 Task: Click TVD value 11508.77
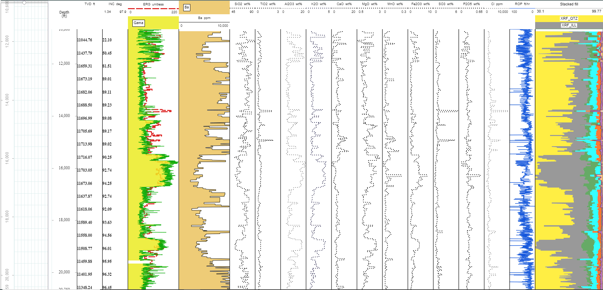(84, 249)
